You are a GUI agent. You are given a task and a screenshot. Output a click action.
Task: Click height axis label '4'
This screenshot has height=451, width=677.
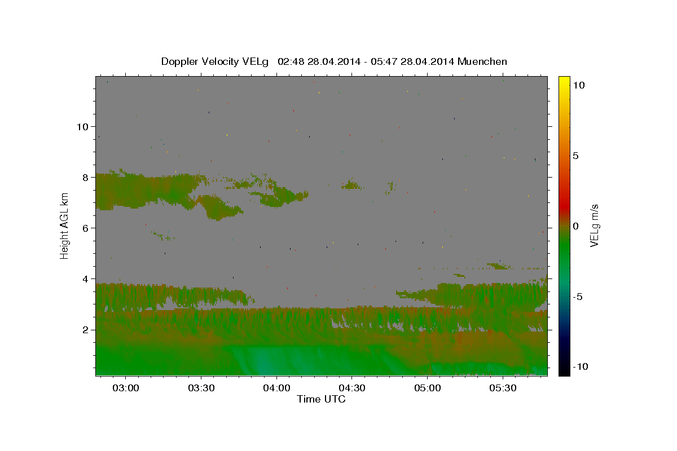click(x=86, y=278)
